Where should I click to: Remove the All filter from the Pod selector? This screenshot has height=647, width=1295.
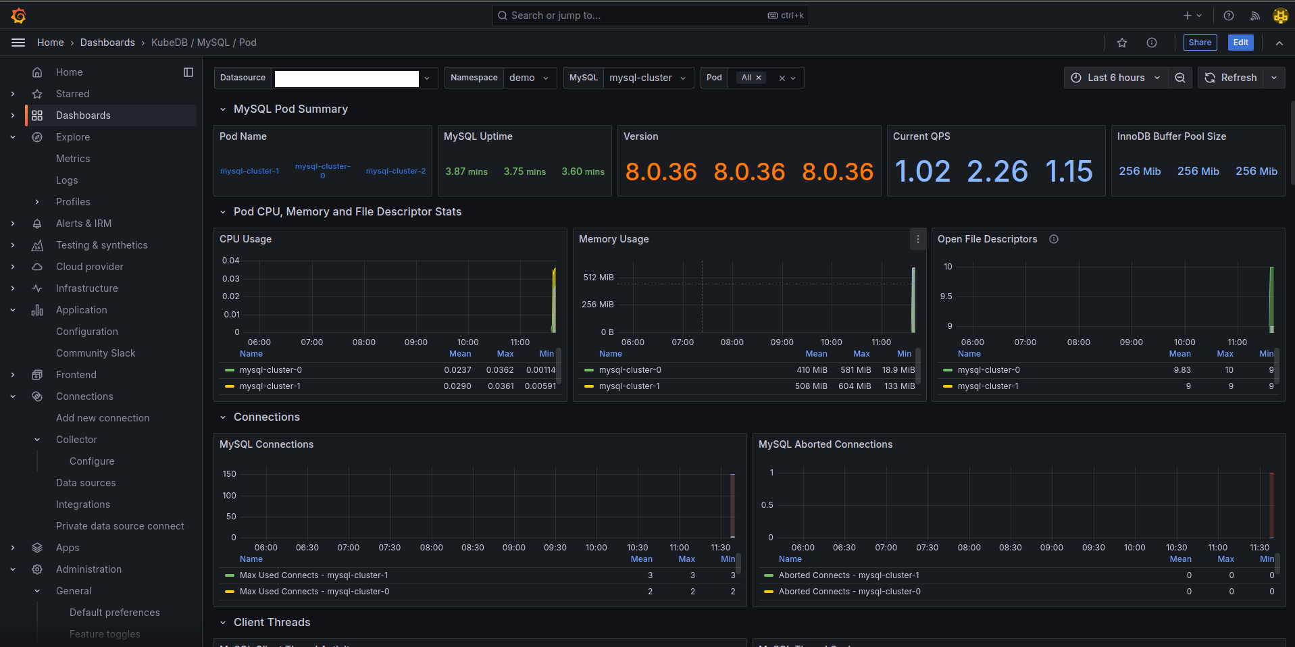(x=759, y=77)
